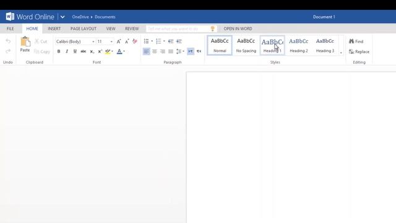Align text left
The height and width of the screenshot is (223, 396).
[146, 51]
